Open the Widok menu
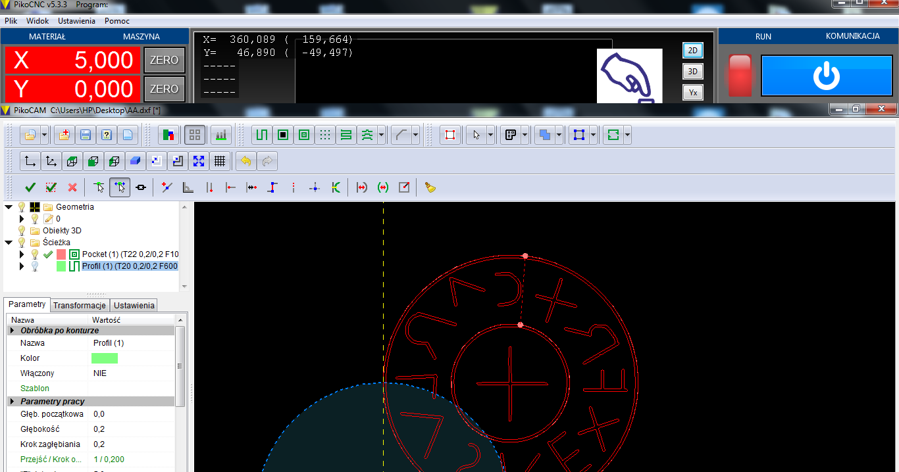The width and height of the screenshot is (899, 472). (38, 21)
